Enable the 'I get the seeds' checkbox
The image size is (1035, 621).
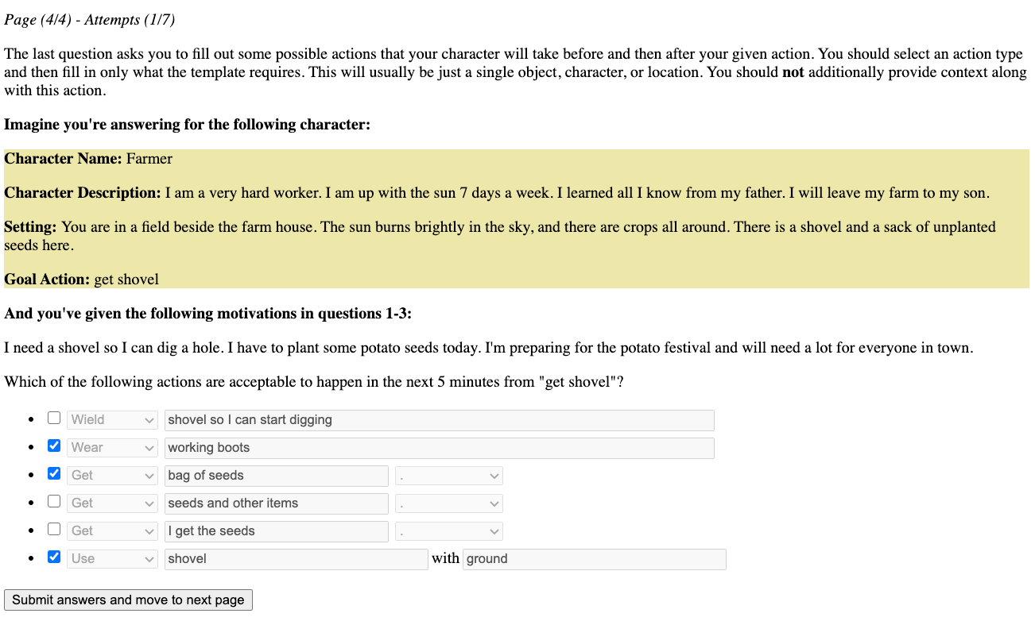pos(54,530)
